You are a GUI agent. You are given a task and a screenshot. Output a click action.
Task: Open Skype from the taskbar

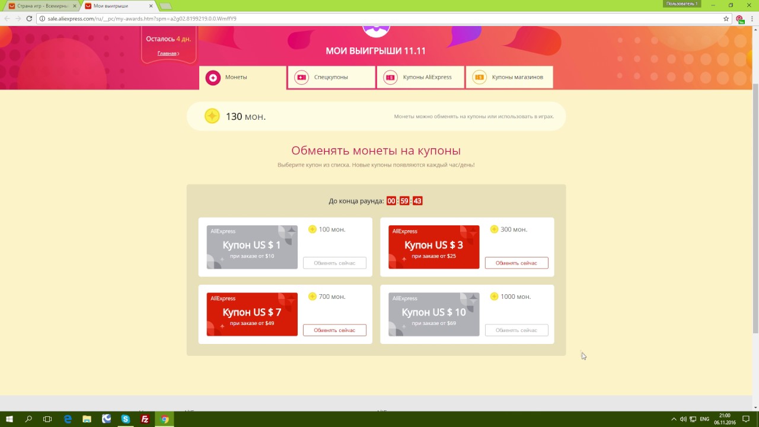[126, 419]
